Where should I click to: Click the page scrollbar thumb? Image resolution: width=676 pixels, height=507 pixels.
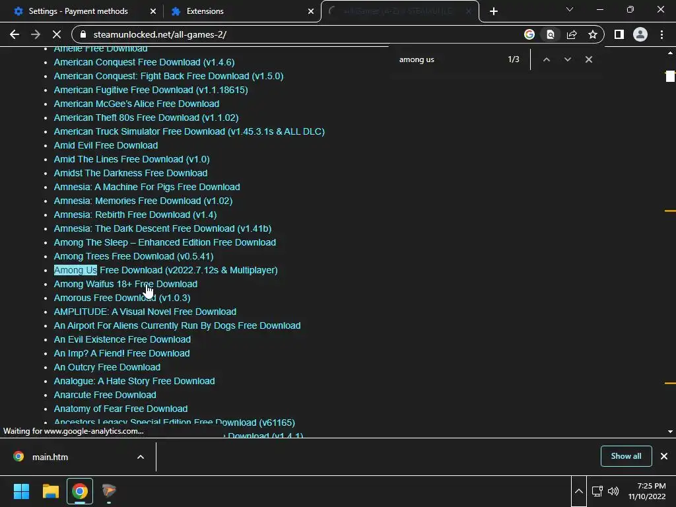(x=670, y=77)
